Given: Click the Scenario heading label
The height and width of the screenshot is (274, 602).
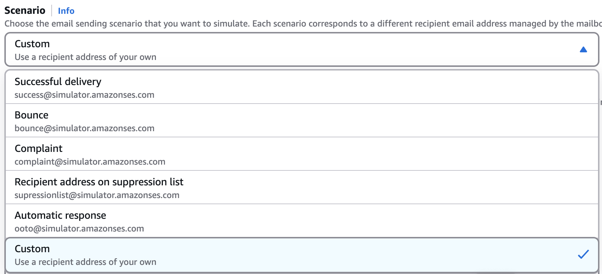Looking at the screenshot, I should (x=25, y=11).
